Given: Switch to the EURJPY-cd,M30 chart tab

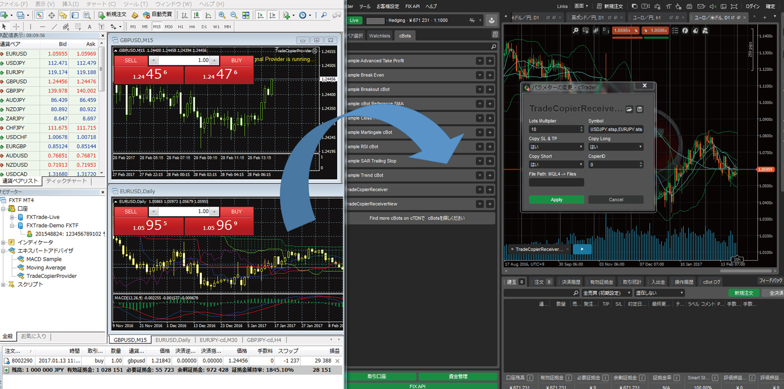Looking at the screenshot, I should coord(218,340).
